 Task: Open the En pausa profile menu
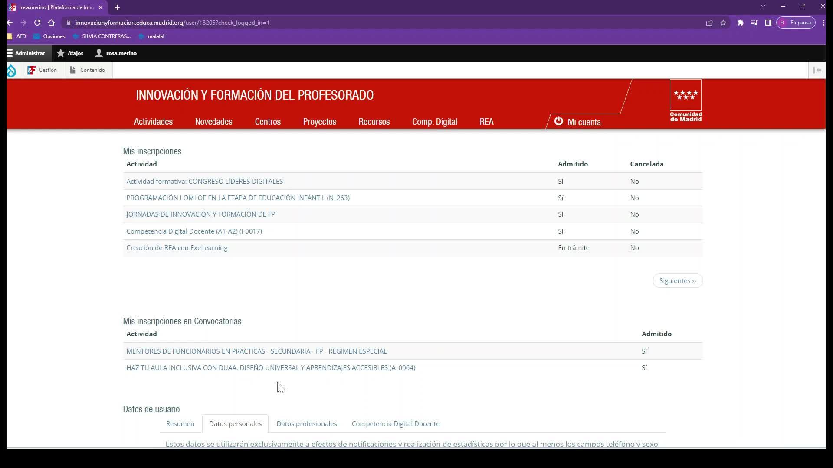click(796, 23)
